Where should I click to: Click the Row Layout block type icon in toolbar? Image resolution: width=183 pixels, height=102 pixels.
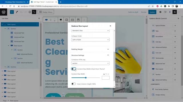[x=46, y=20]
